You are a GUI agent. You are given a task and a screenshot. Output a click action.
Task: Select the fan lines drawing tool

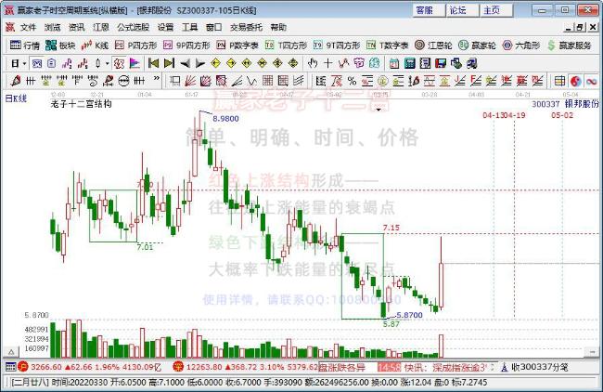(190, 81)
